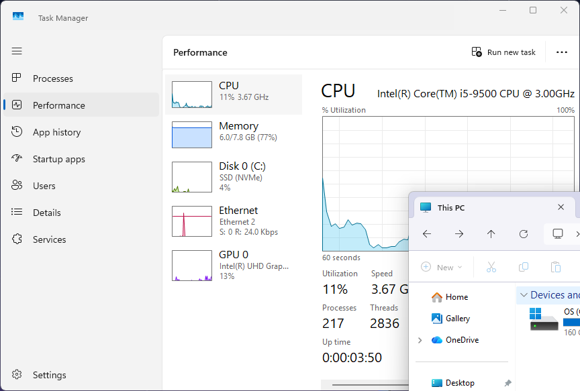Maximize the Task Manager window

click(532, 10)
